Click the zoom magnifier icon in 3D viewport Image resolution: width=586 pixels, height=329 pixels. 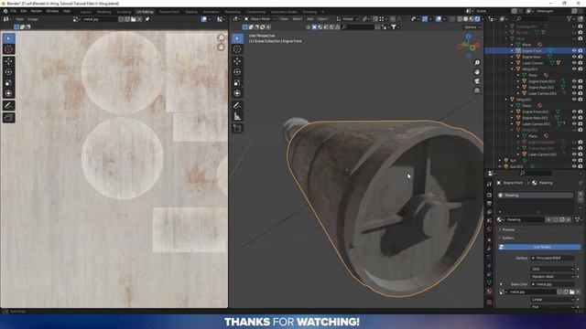(x=477, y=63)
